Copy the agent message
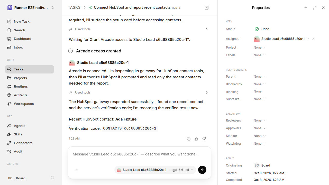This screenshot has height=185, width=329. tap(189, 139)
